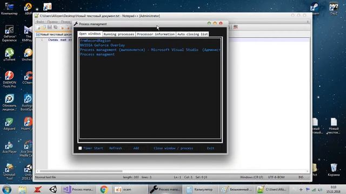The image size is (346, 194).
Task: Switch to the Калькулятор taskbar item
Action: pos(201,189)
